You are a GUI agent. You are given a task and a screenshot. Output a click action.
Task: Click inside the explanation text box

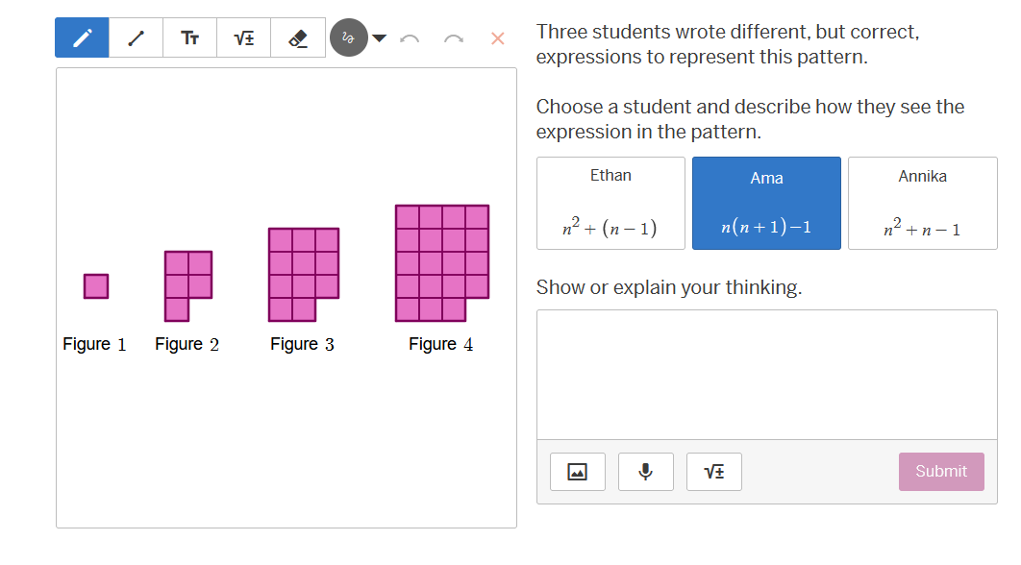pos(766,375)
